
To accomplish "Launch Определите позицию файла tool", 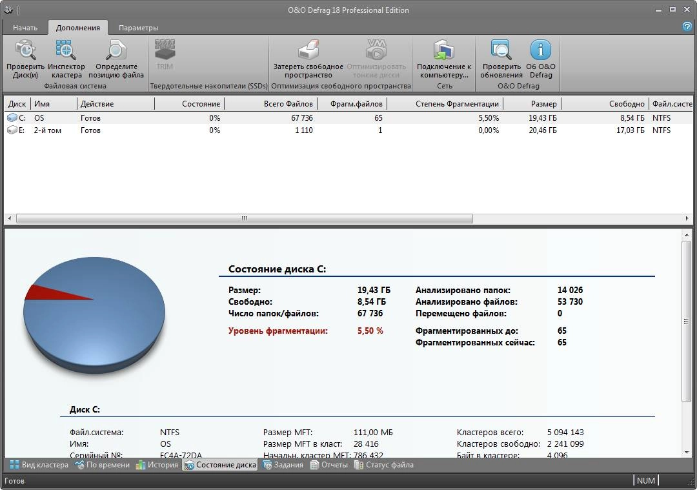I will coord(116,59).
